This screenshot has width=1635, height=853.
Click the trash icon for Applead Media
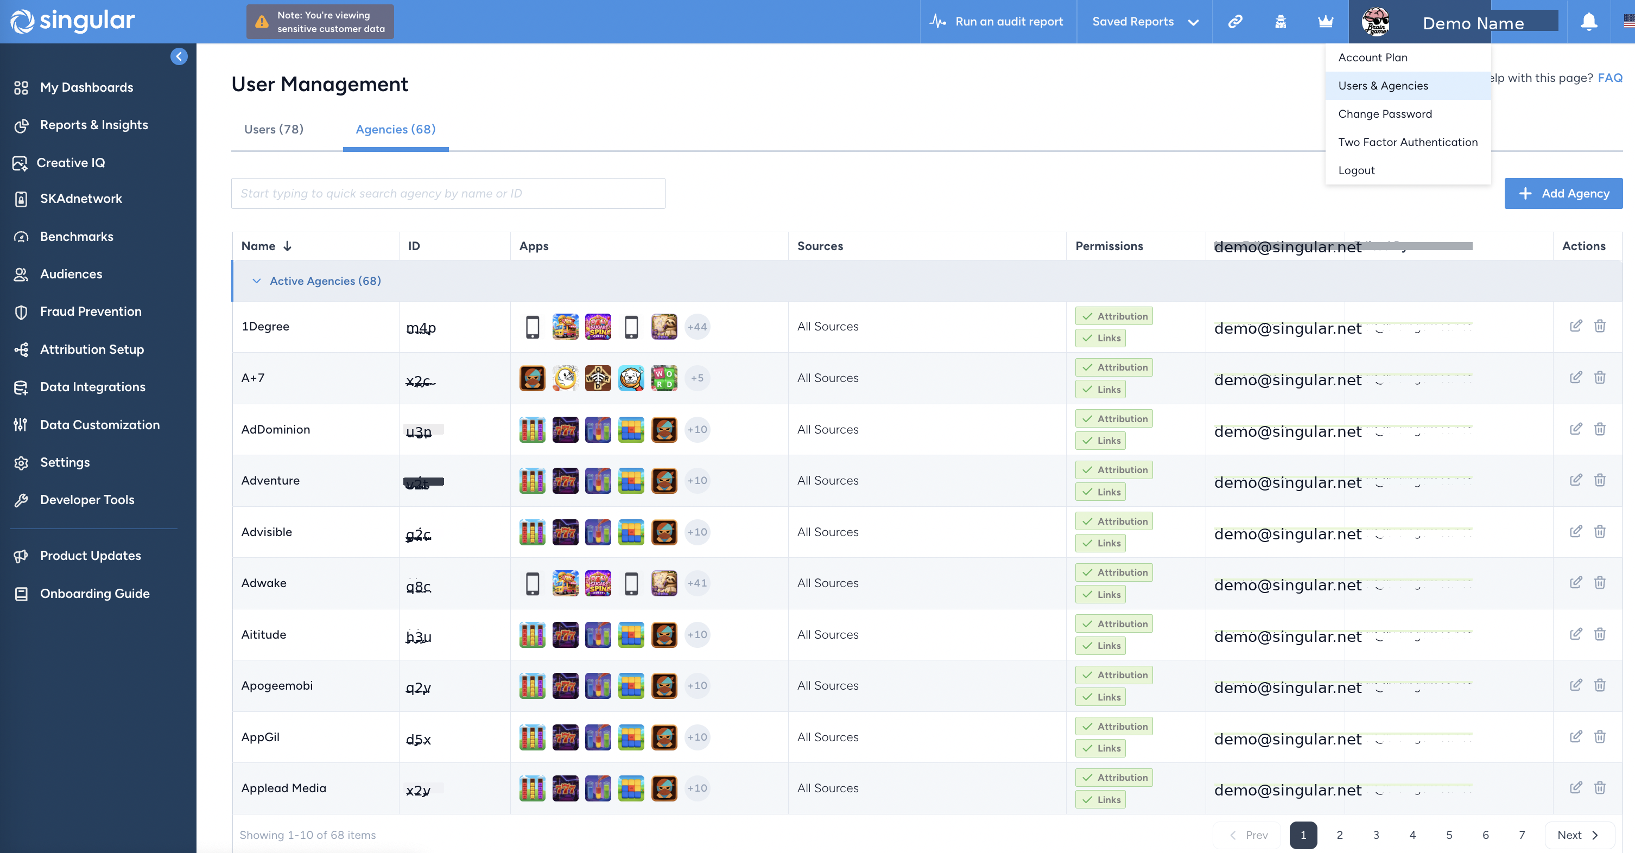(x=1600, y=788)
